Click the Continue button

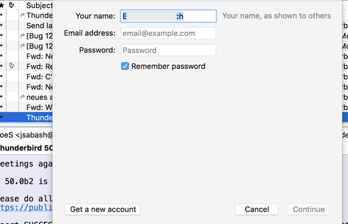point(308,209)
